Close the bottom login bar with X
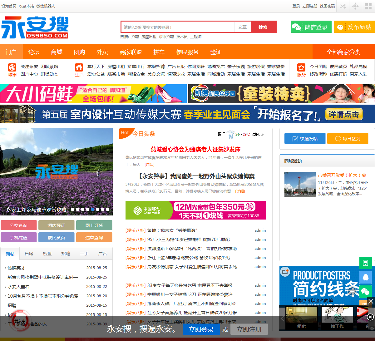Image resolution: width=375 pixels, height=341 pixels. [x=370, y=317]
